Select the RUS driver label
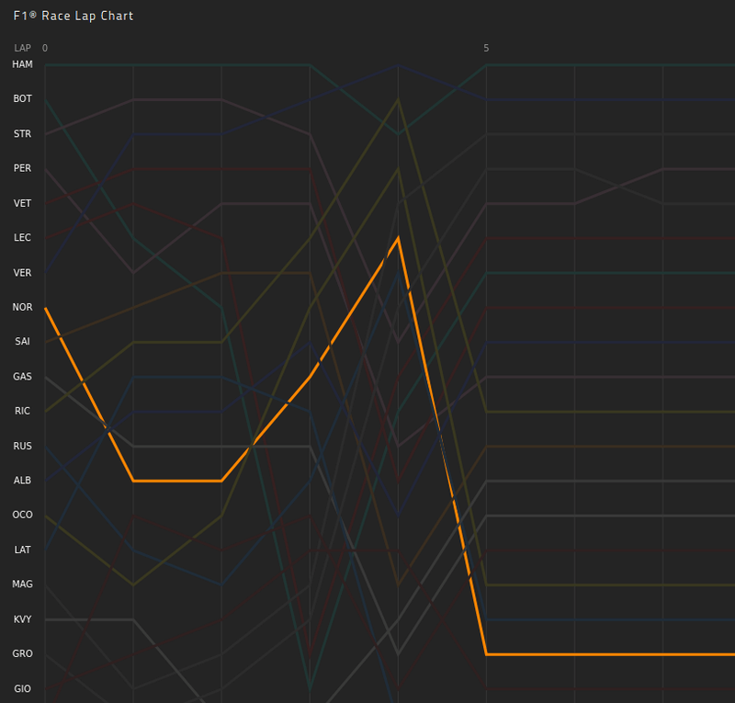This screenshot has height=703, width=735. tap(22, 446)
